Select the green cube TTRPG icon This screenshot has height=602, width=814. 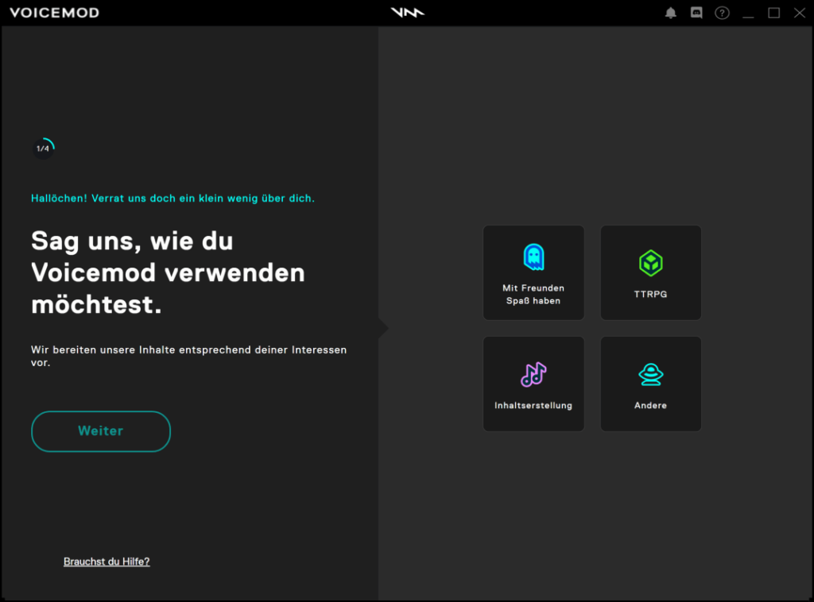point(650,263)
